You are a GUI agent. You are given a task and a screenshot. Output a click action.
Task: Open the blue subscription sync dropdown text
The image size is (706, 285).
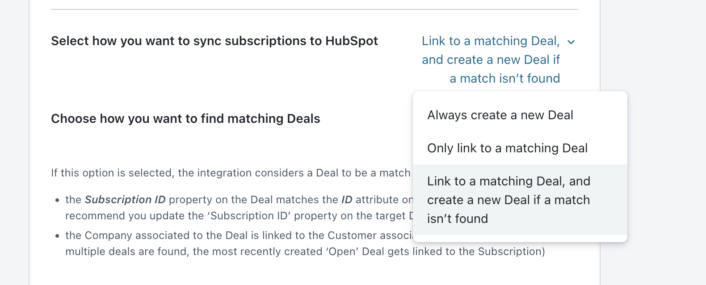click(491, 59)
